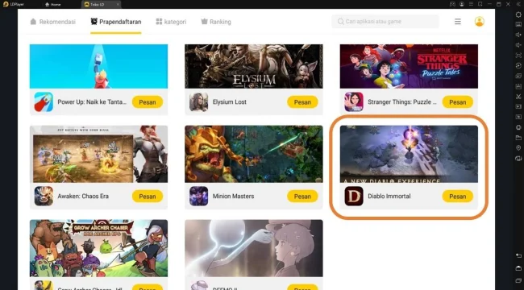Viewport: 524px width, 290px height.
Task: Click the Elysium Lost app icon
Action: point(198,101)
